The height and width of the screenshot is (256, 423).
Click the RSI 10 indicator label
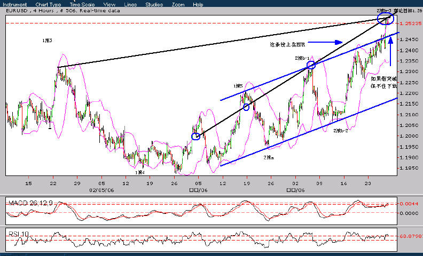(19, 234)
